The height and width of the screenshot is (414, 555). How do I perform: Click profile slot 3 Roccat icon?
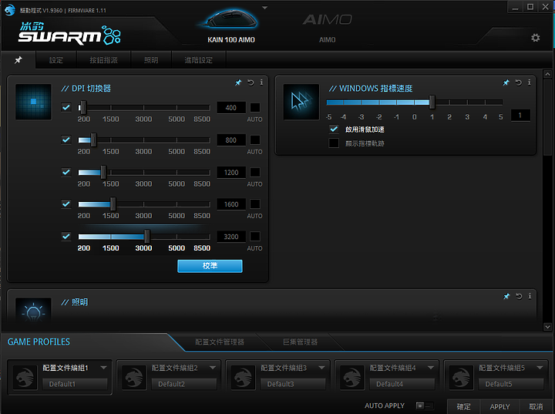tap(243, 378)
